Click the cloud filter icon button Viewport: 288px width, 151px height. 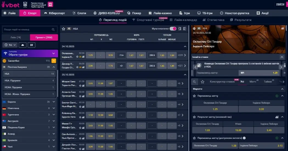pos(23,45)
